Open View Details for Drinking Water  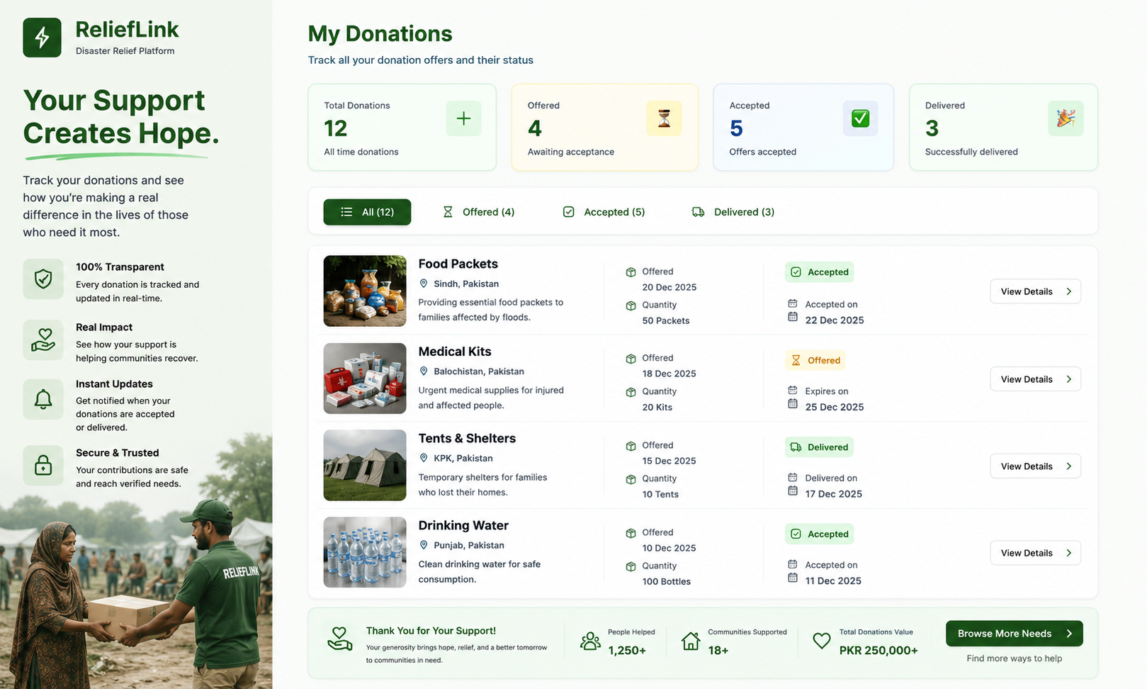click(x=1035, y=553)
